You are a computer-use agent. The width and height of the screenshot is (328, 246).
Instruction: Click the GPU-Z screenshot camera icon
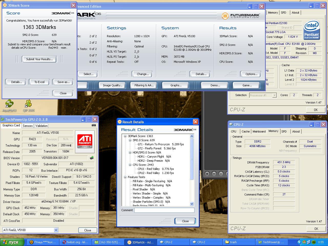[x=94, y=125]
